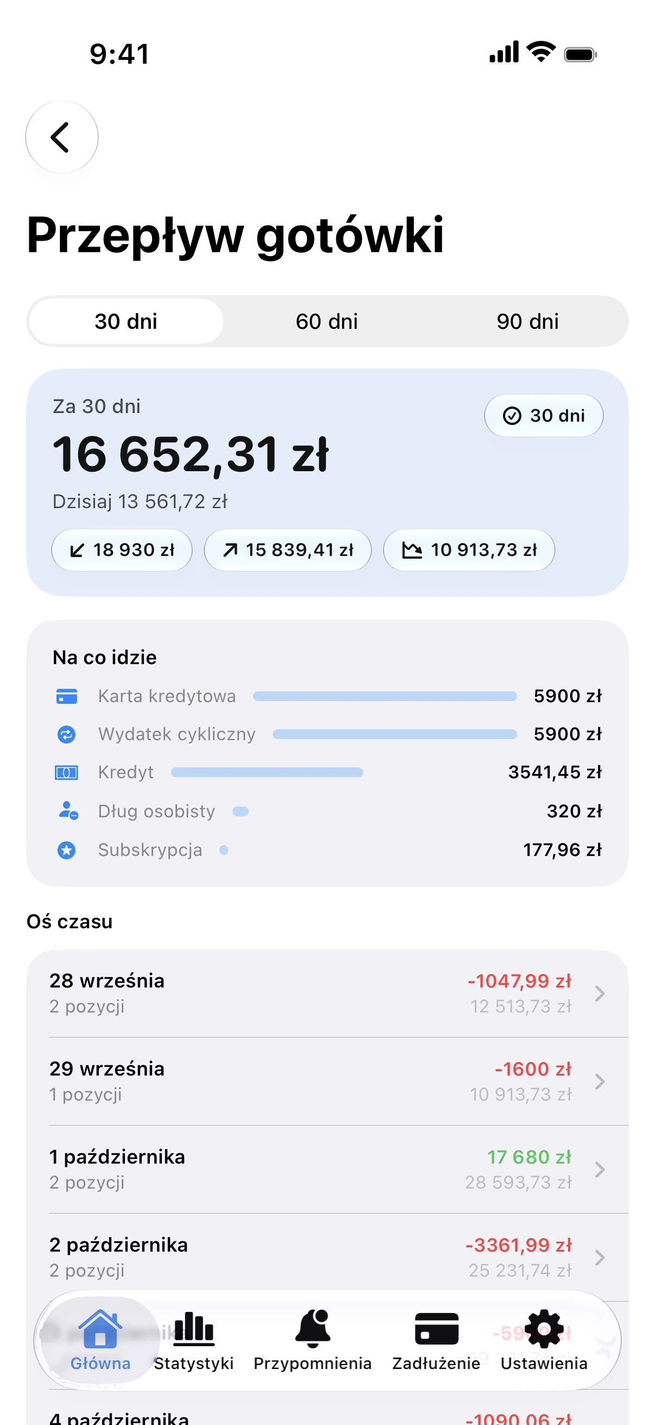Tap the 177,96 zł Subskrypcja amount
Viewport: 655px width, 1425px height.
[x=562, y=849]
